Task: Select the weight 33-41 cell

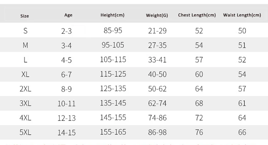Action: [157, 60]
